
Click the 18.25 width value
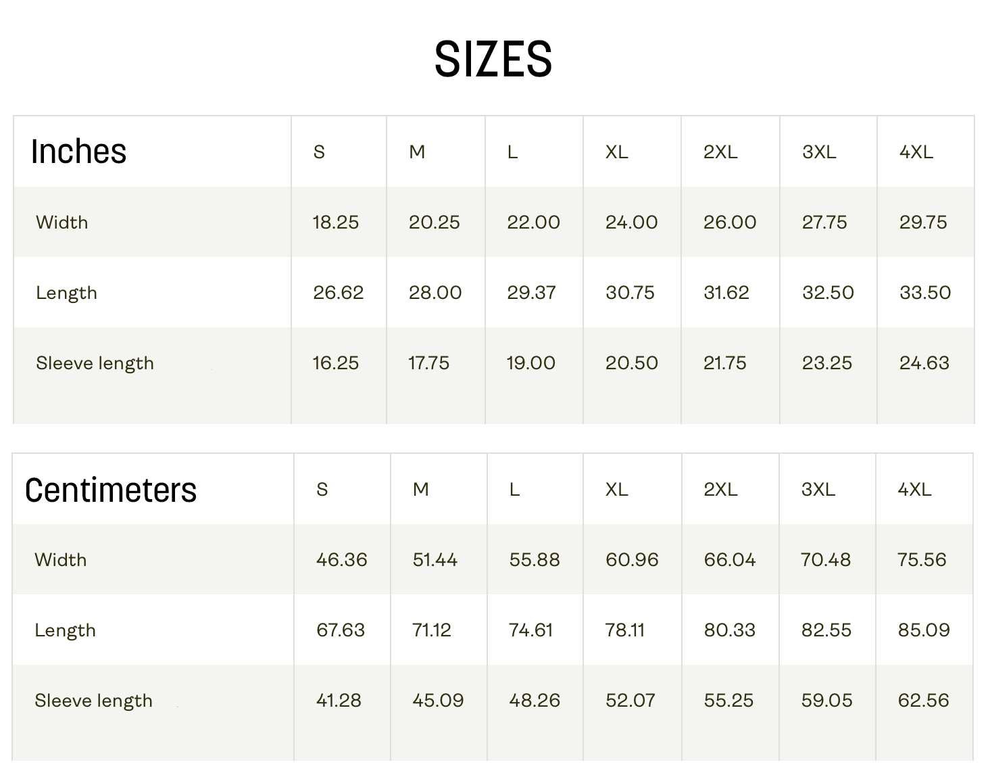pos(335,222)
